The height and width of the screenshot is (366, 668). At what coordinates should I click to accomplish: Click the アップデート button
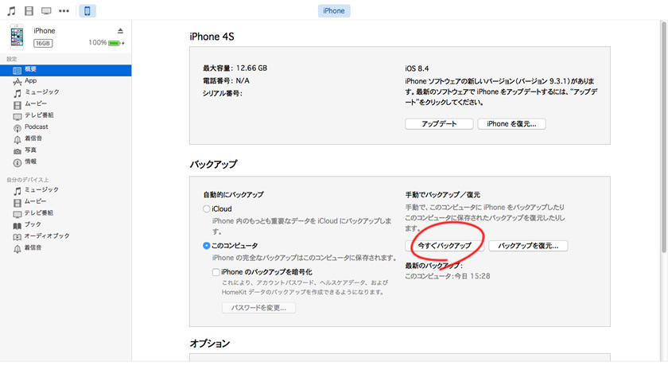coord(439,124)
